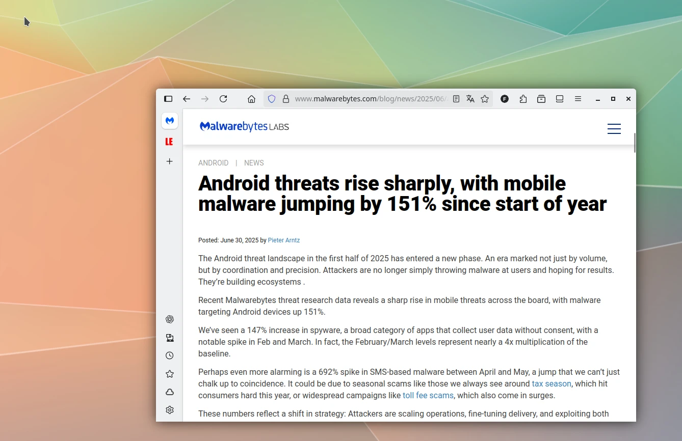This screenshot has height=441, width=682.
Task: Go to the browser home page
Action: pos(251,99)
